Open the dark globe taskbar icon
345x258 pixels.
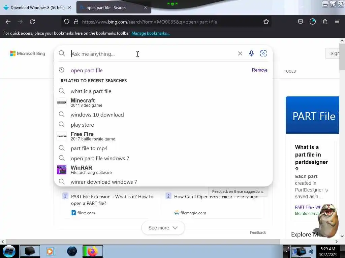click(72, 251)
